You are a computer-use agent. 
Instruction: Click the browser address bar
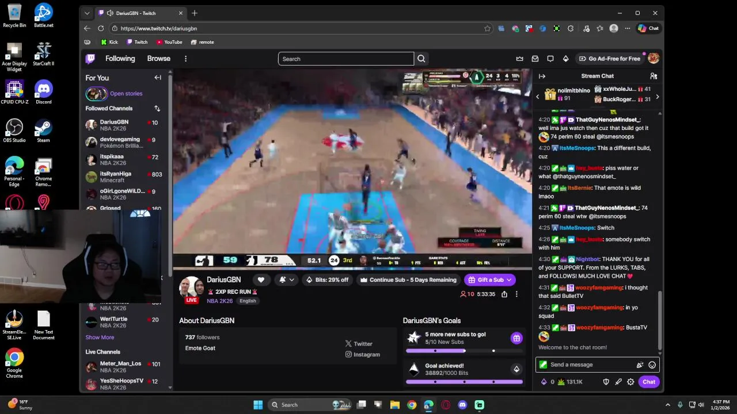point(302,28)
